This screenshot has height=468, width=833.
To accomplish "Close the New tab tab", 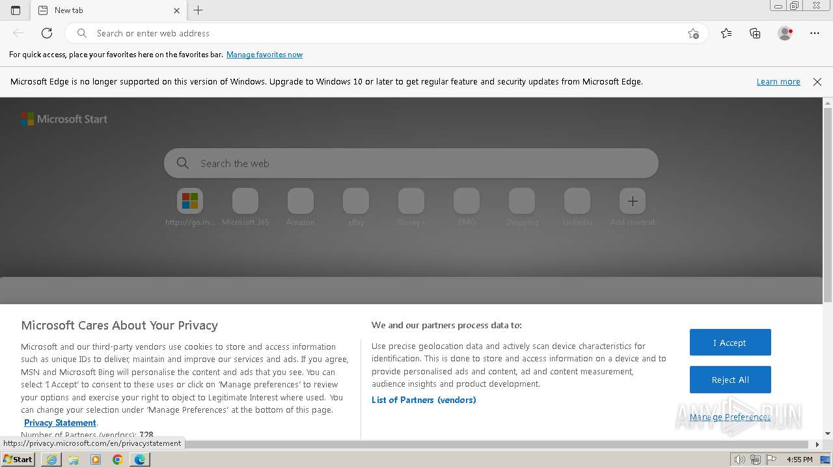I will tap(176, 10).
